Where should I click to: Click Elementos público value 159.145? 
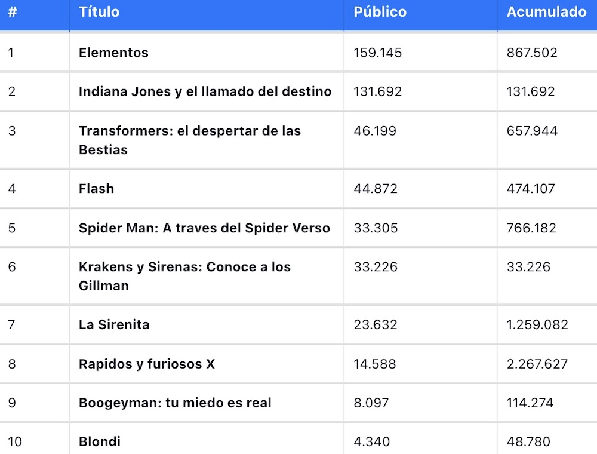point(377,53)
